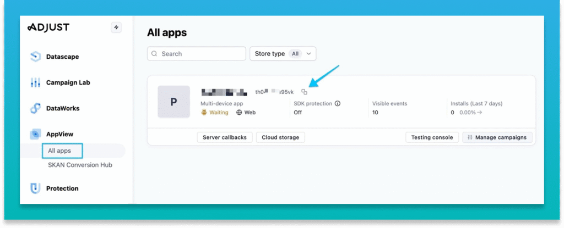Click the Web globe icon
The width and height of the screenshot is (564, 228).
tap(239, 113)
